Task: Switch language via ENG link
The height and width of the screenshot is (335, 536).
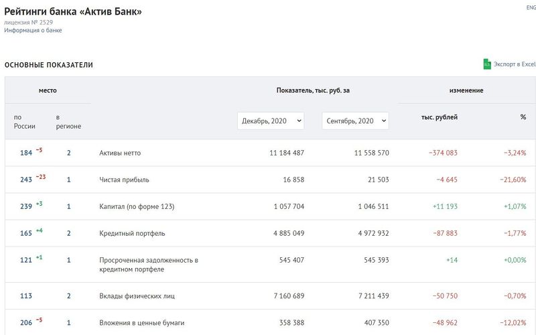Action: coord(531,7)
